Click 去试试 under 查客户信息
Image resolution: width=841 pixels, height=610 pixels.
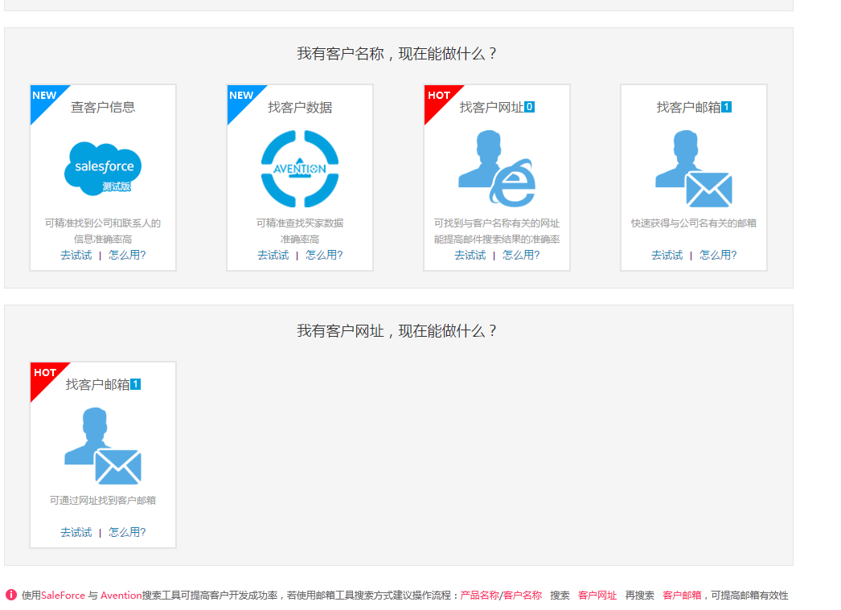[x=76, y=255]
